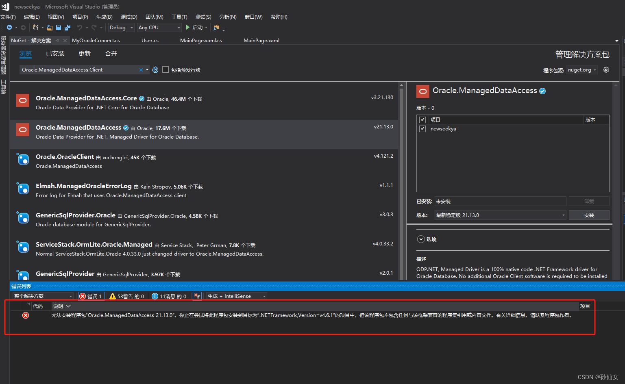Viewport: 625px width, 384px height.
Task: Open the Debug configuration dropdown
Action: tap(121, 27)
